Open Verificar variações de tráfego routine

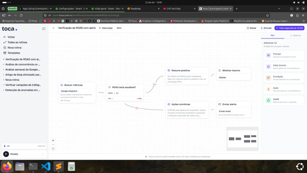[x=23, y=85]
